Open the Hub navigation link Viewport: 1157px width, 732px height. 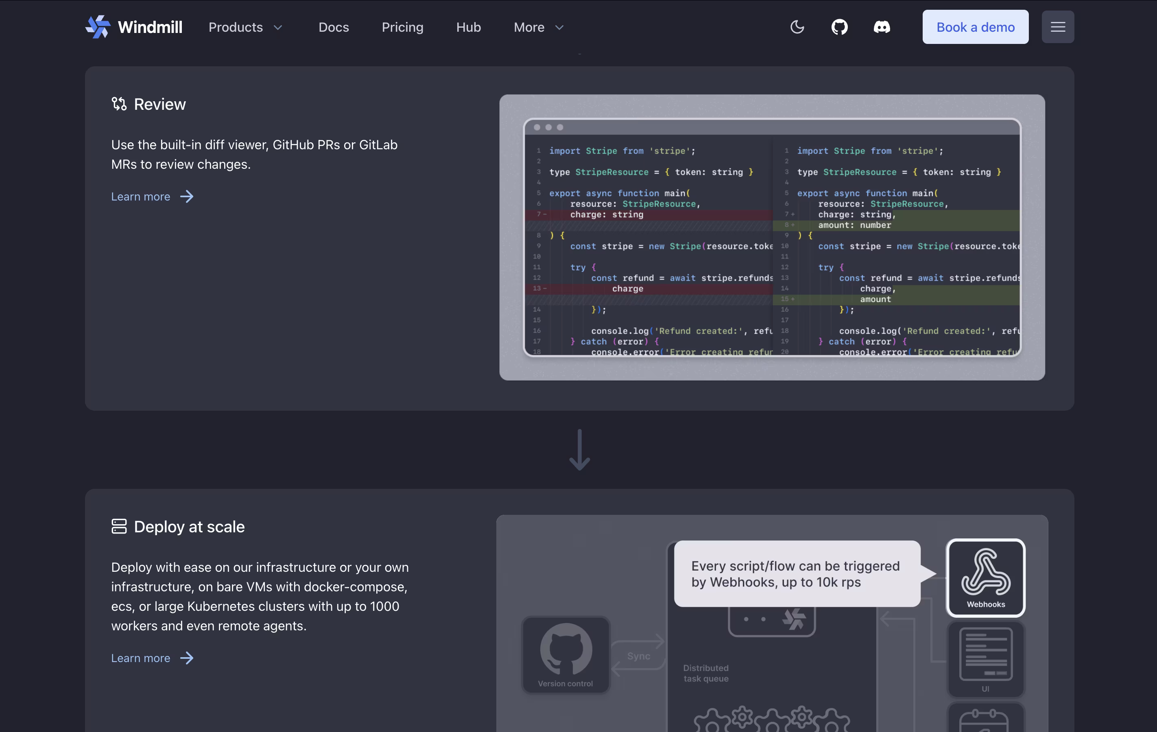[468, 27]
